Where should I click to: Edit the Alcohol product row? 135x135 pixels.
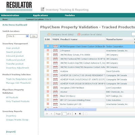pyautogui.click(x=48, y=91)
